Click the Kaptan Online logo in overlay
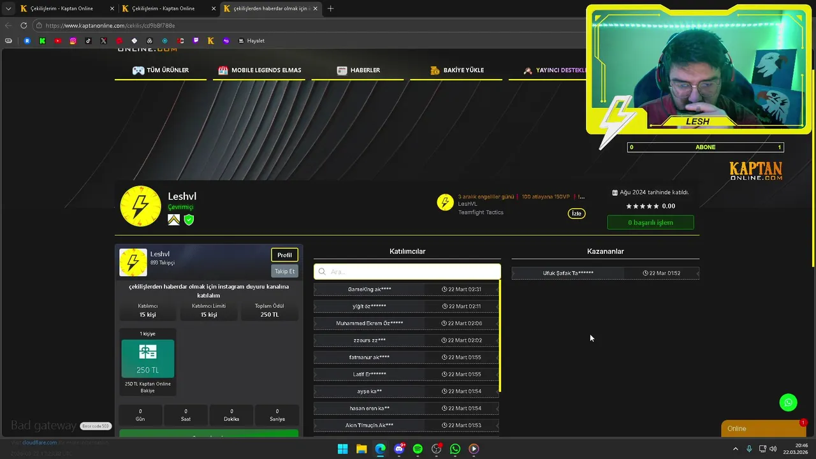Viewport: 816px width, 459px height. [756, 171]
